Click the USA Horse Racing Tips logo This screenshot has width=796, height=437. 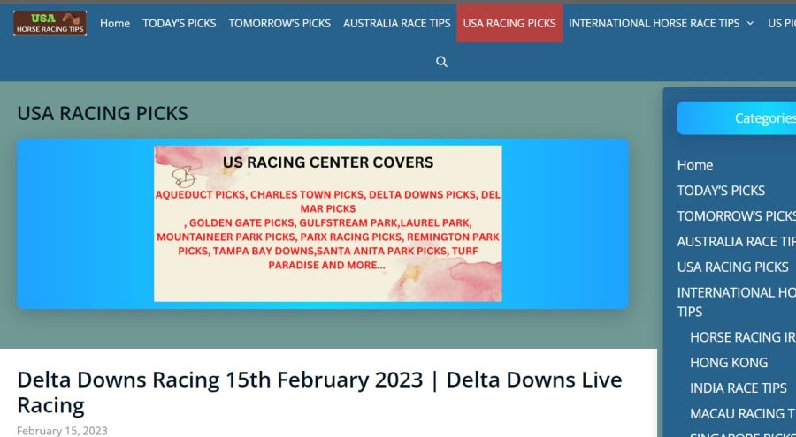(x=50, y=23)
